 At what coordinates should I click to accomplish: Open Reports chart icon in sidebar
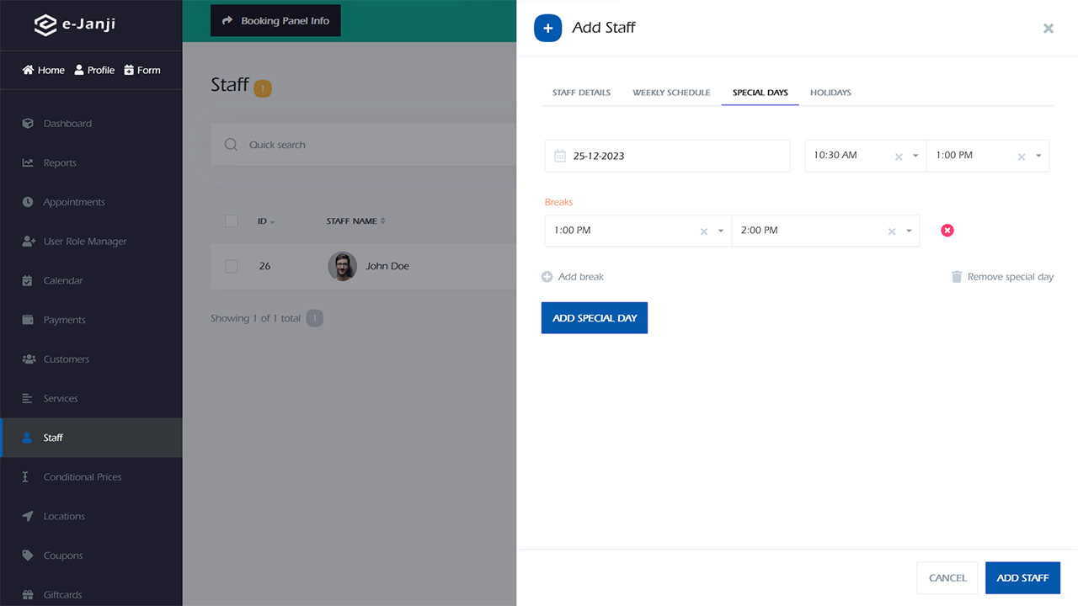click(28, 162)
